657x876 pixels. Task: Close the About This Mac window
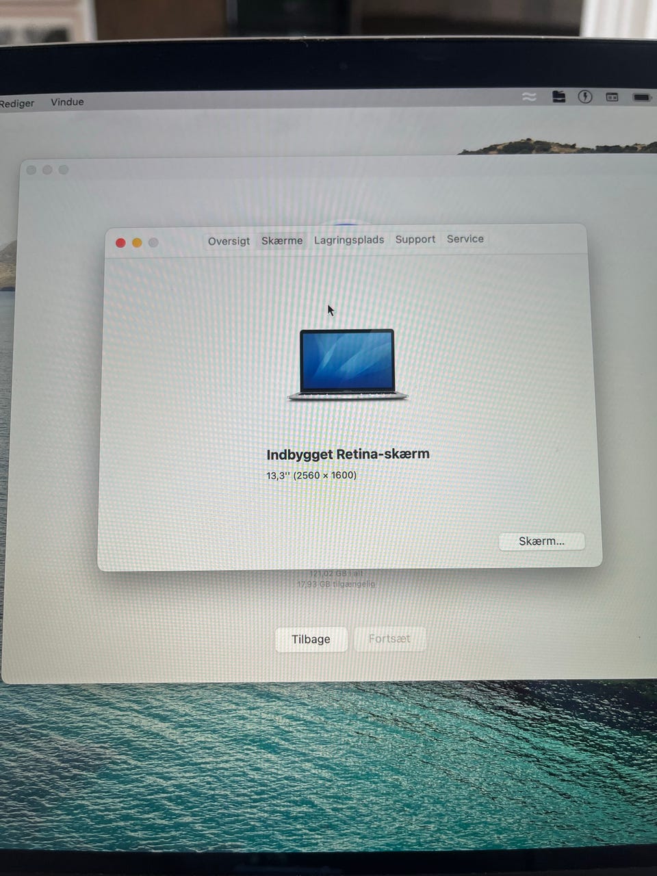point(120,243)
